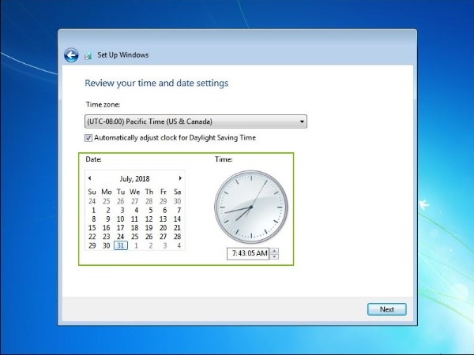Click the Set Up Windows setup icon
The height and width of the screenshot is (355, 474).
(88, 55)
